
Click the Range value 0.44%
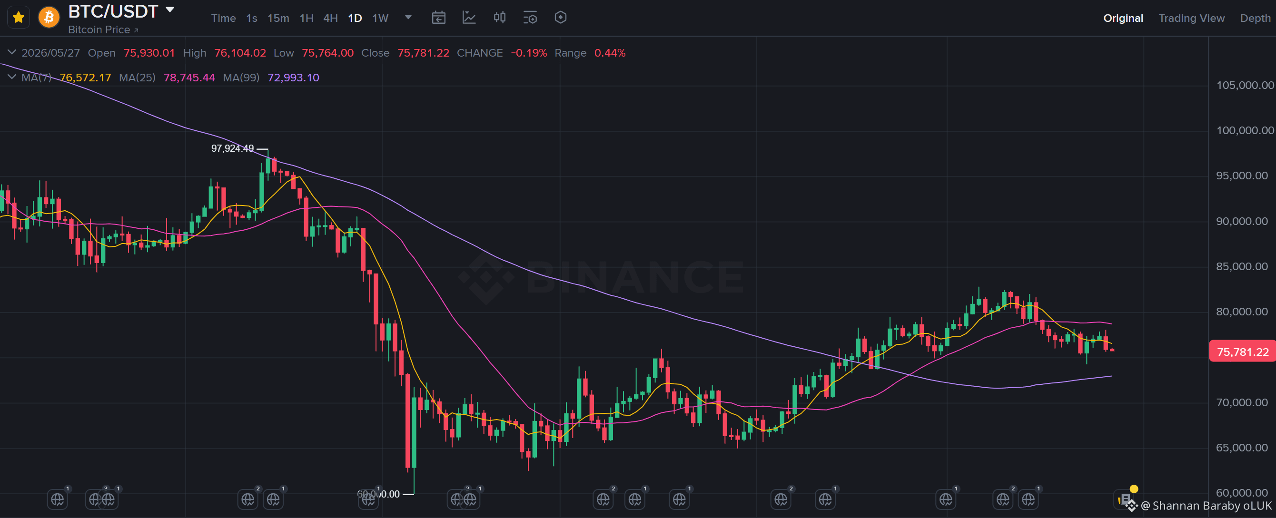610,53
